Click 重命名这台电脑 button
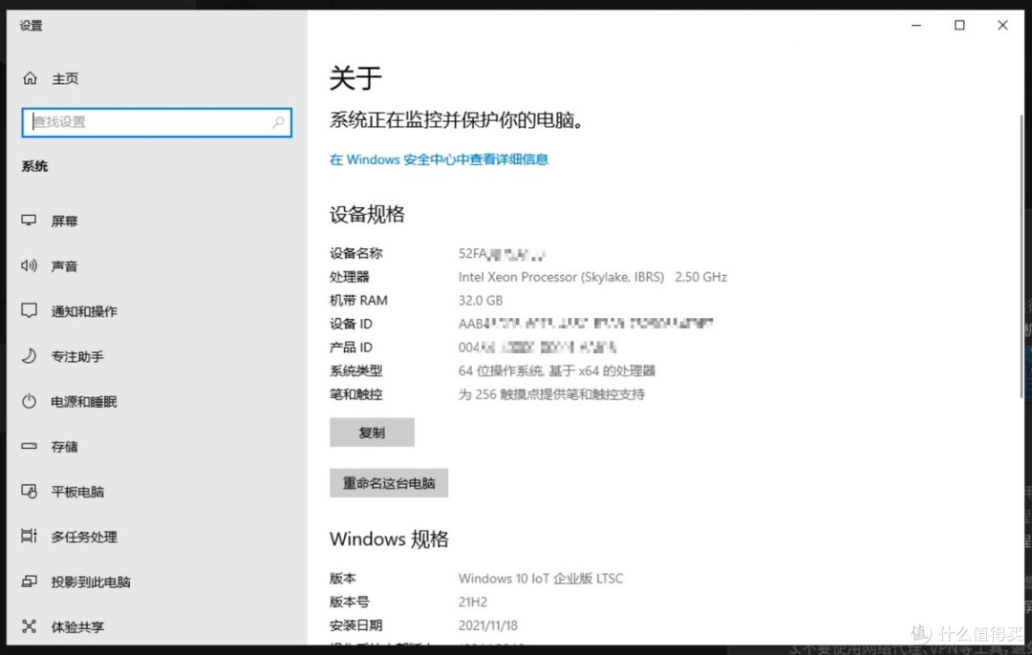 [x=389, y=483]
